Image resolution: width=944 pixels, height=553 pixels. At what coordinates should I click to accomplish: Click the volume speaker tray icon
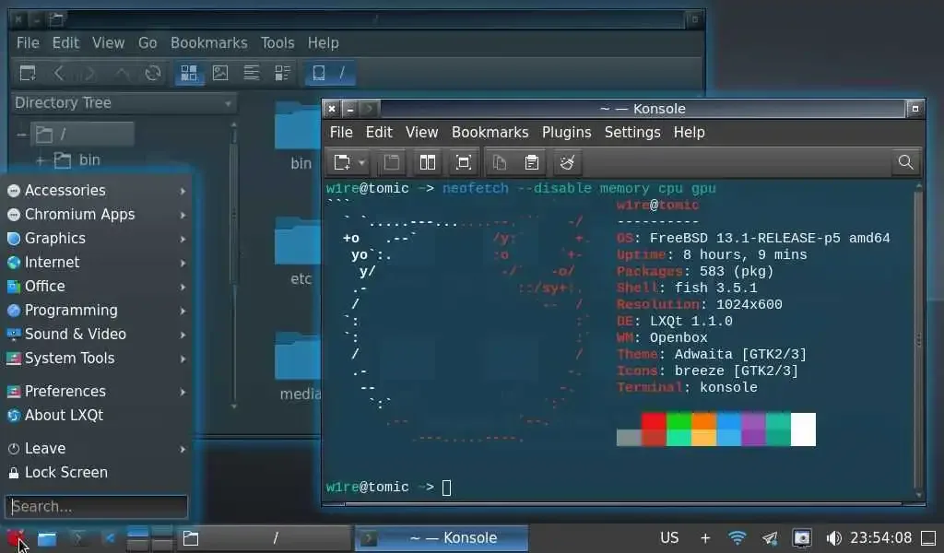[x=833, y=538]
